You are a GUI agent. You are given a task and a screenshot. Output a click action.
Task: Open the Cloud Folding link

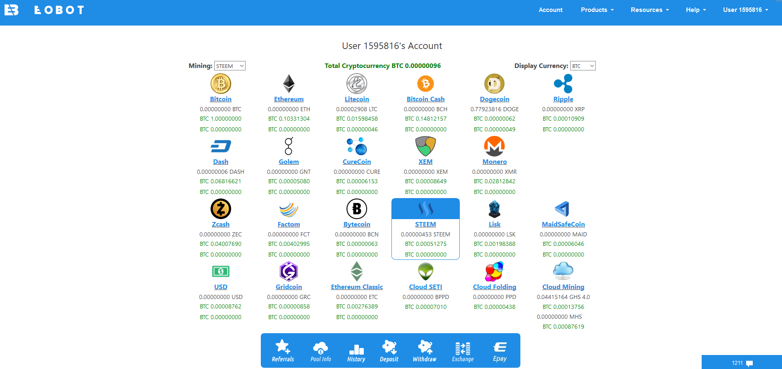pos(494,287)
